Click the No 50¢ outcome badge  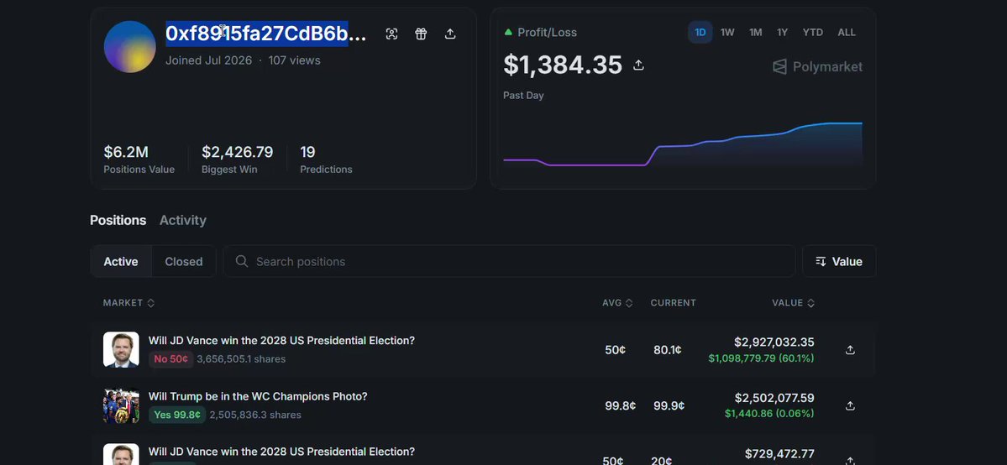170,359
